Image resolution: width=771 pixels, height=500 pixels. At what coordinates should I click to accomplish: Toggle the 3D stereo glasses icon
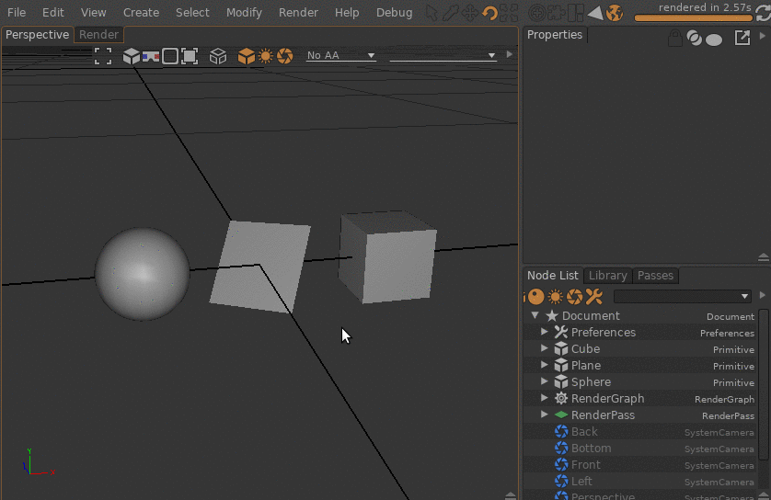[x=151, y=56]
